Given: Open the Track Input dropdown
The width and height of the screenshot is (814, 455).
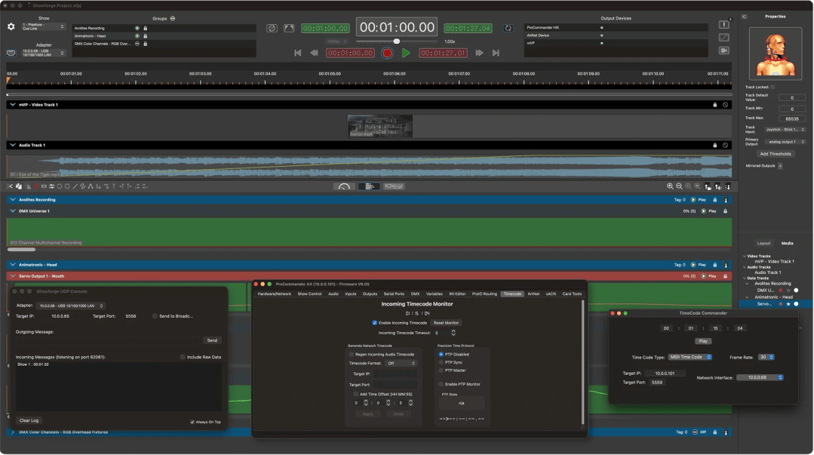Looking at the screenshot, I should [785, 130].
